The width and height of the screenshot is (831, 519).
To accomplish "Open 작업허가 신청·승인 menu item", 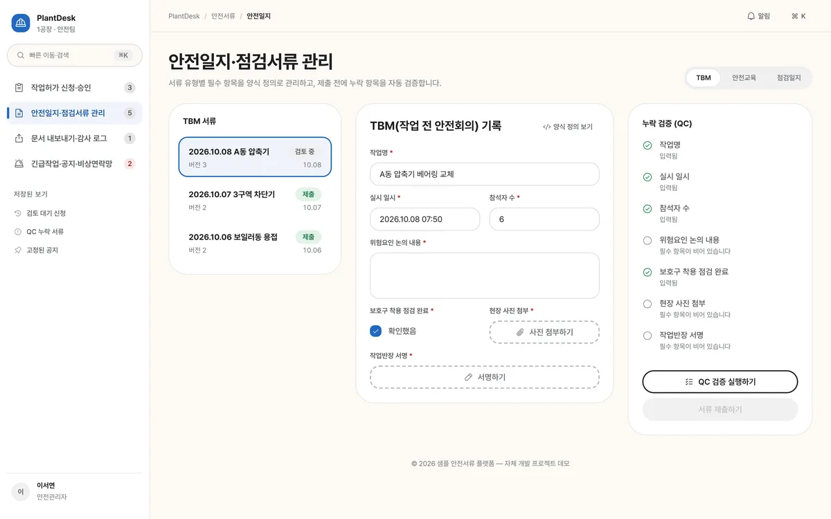I will (x=75, y=88).
